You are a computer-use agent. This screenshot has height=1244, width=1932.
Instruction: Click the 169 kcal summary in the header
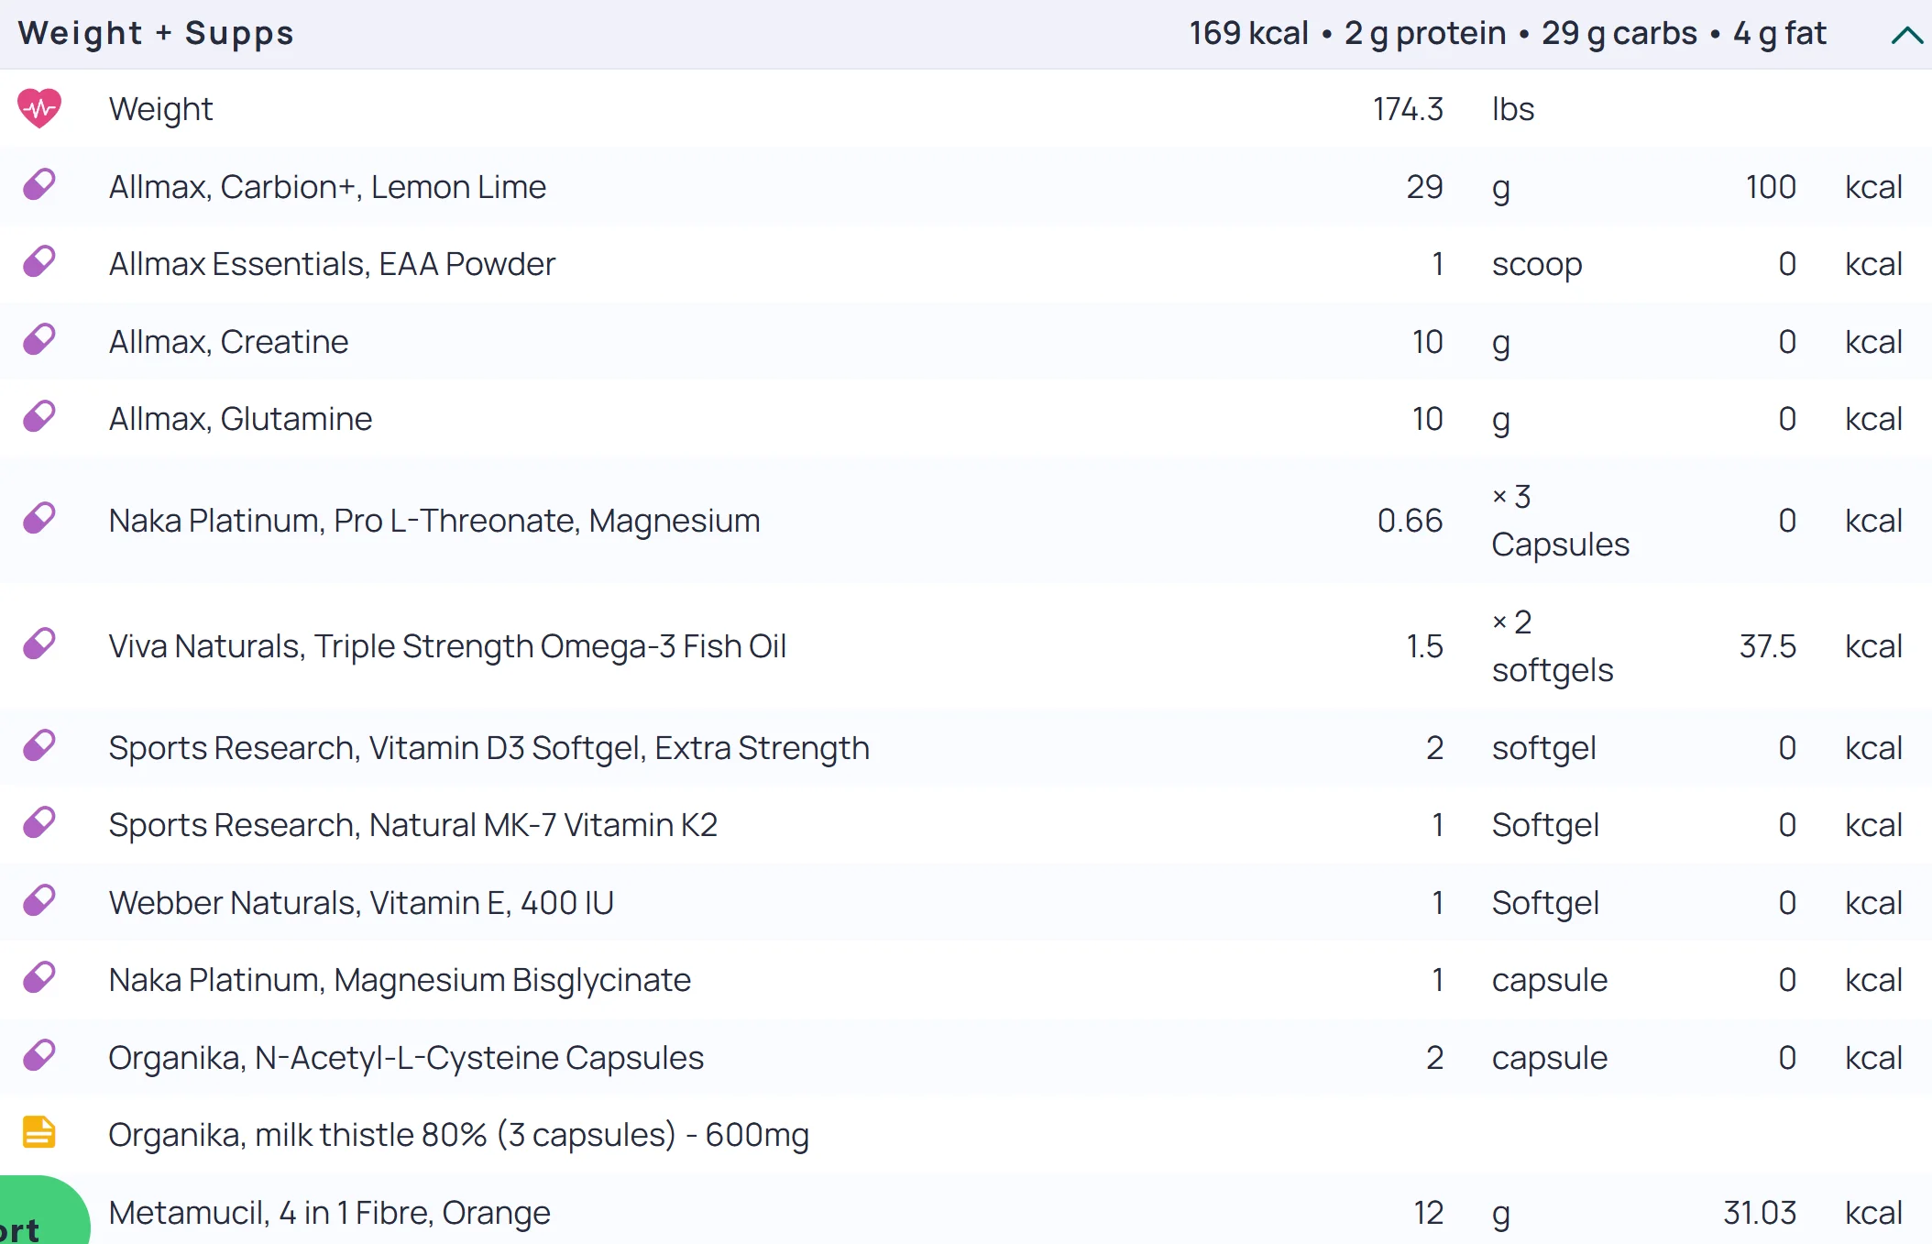[x=1248, y=33]
